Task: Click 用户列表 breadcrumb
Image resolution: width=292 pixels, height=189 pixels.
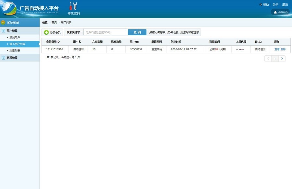Action: [x=66, y=22]
